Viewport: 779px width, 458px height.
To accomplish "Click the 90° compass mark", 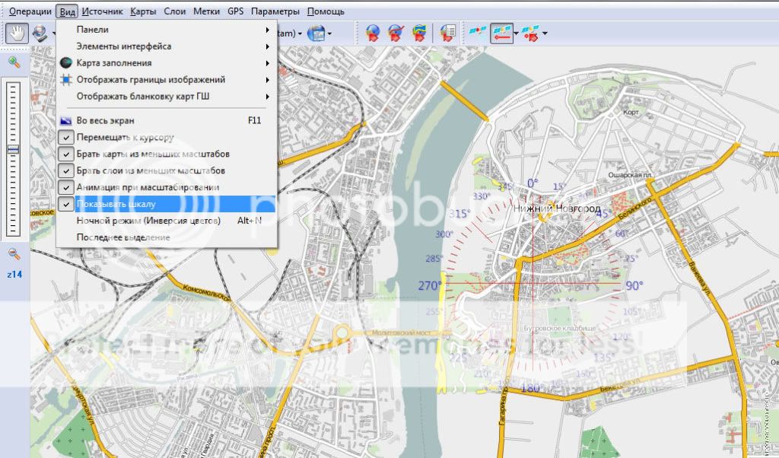I will coord(634,285).
